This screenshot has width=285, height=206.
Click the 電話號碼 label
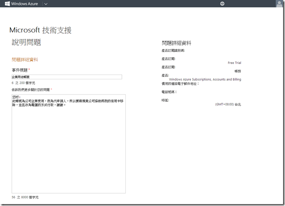(x=169, y=92)
